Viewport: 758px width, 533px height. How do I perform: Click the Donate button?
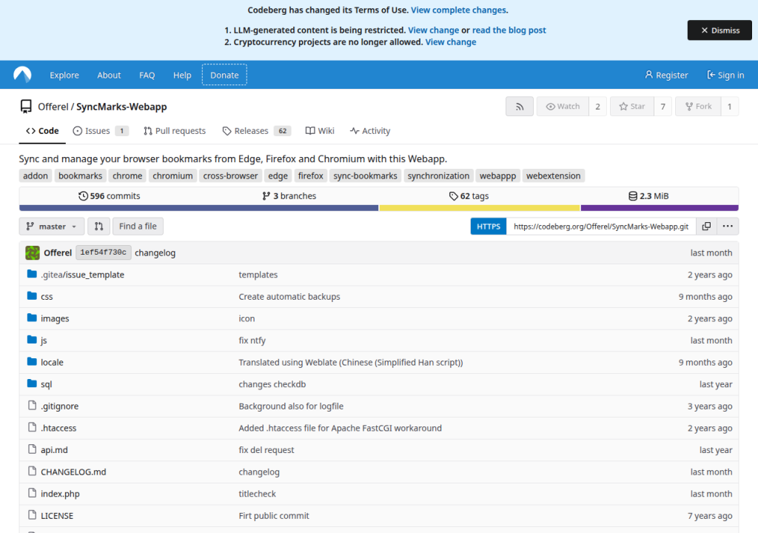224,75
